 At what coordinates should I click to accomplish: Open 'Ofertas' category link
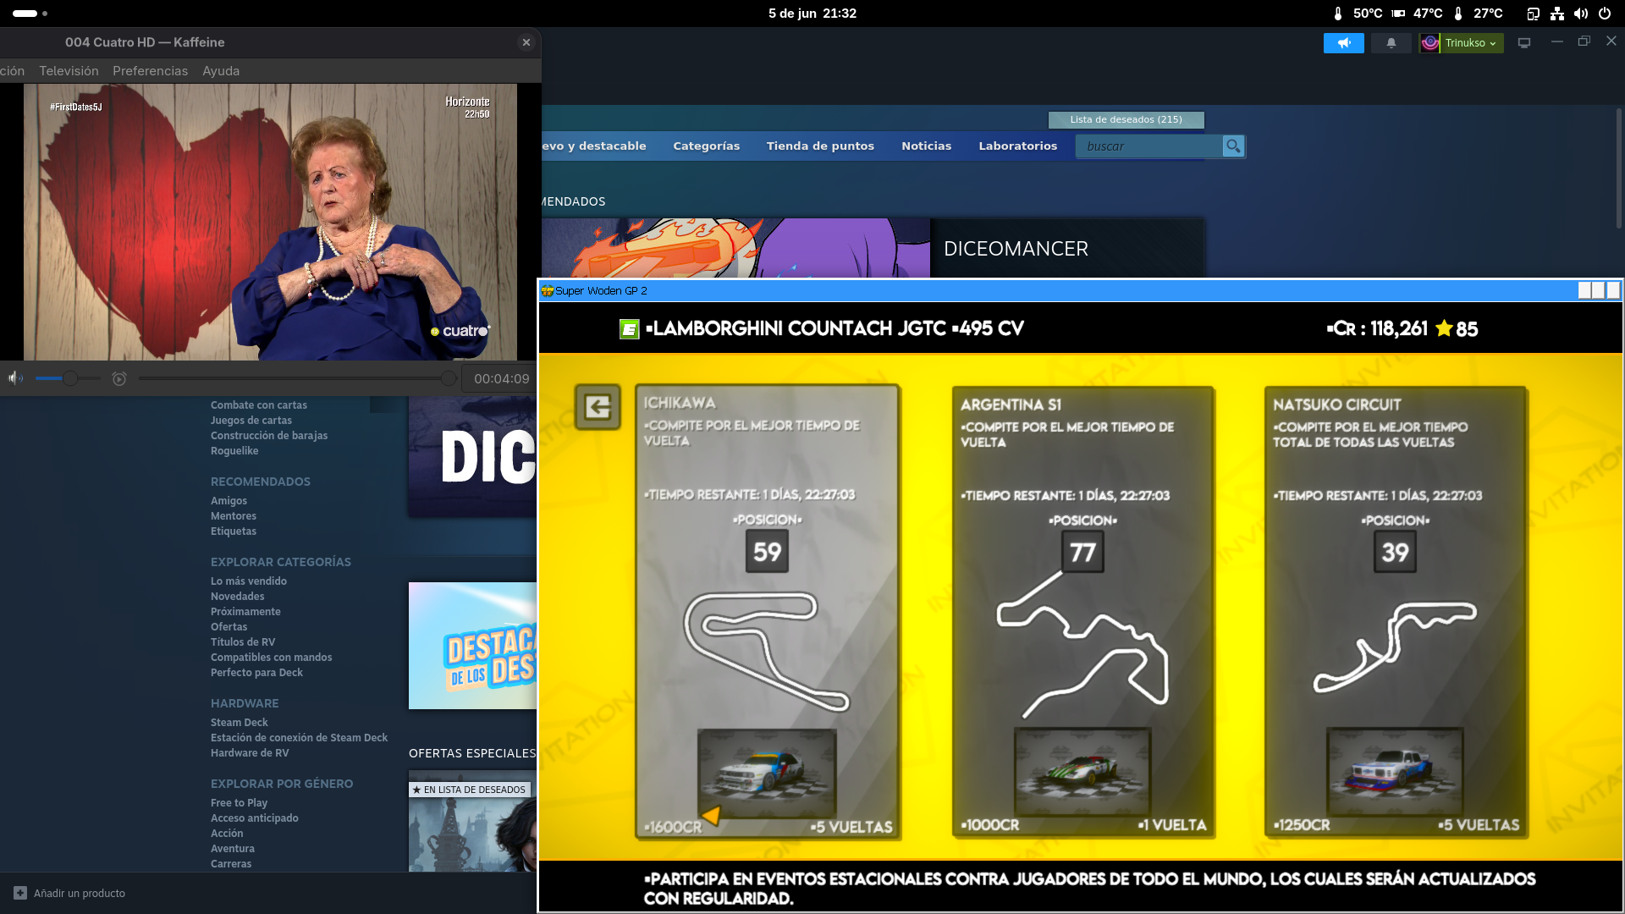[x=229, y=627]
